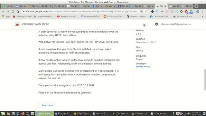Show hidden bookmarks with the chevron
The width and height of the screenshot is (206, 116).
pyautogui.click(x=202, y=16)
